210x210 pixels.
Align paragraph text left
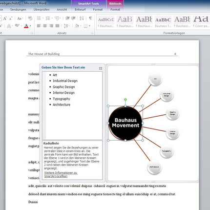point(39,26)
